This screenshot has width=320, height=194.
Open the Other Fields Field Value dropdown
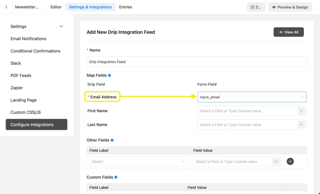tap(237, 161)
